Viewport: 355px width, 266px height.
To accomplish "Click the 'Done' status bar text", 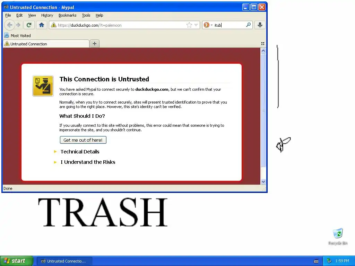I will 8,188.
